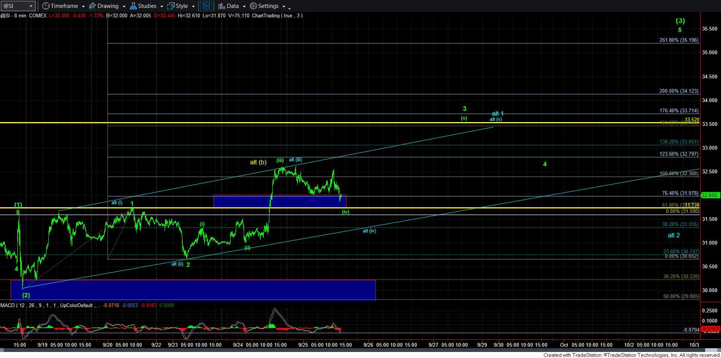
Task: Select the 261.80% (35.196) Fibonacci label
Action: [679, 40]
